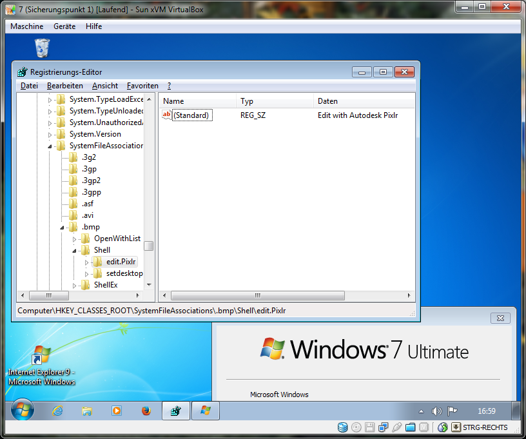Select (Standard) value entry
526x439 pixels.
(191, 115)
